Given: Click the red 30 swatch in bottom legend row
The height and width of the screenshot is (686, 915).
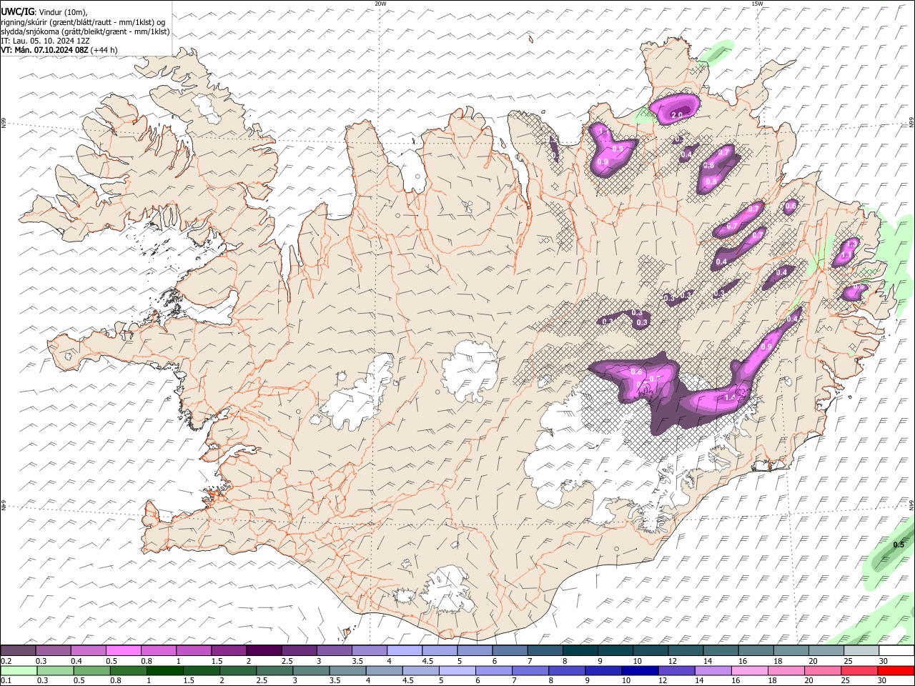Looking at the screenshot, I should click(896, 670).
